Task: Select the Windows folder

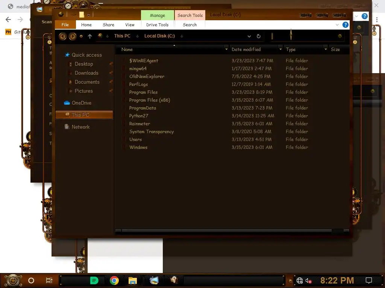Action: 138,147
